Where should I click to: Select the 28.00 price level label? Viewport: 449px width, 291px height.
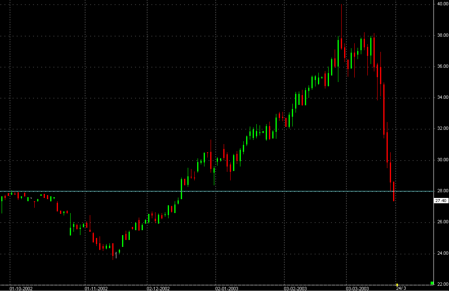click(442, 191)
